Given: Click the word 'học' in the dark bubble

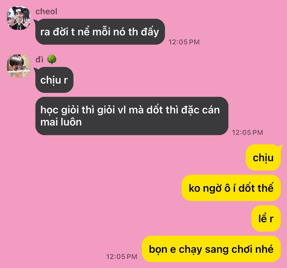Looking at the screenshot, I should click(x=50, y=110).
